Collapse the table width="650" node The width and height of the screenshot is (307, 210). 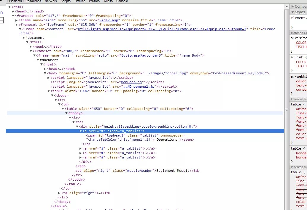pyautogui.click(x=63, y=109)
